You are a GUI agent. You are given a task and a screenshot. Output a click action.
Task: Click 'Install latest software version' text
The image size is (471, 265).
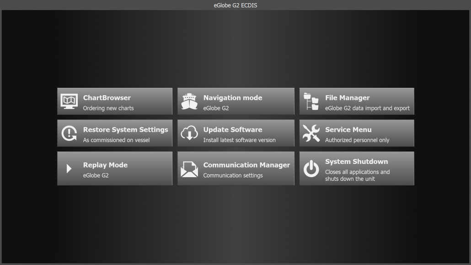[240, 140]
